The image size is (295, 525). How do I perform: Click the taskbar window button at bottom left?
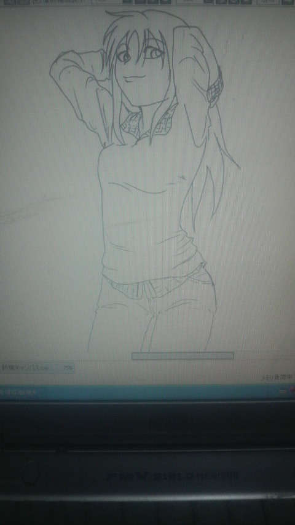[x=18, y=392]
